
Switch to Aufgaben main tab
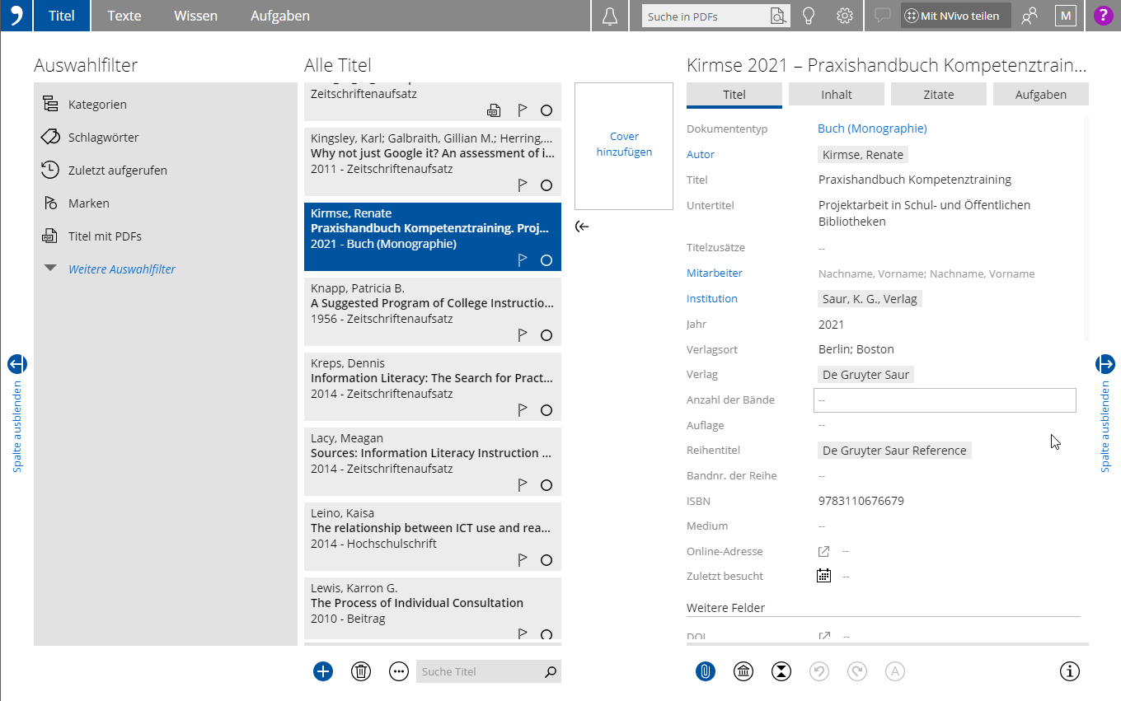click(x=280, y=16)
